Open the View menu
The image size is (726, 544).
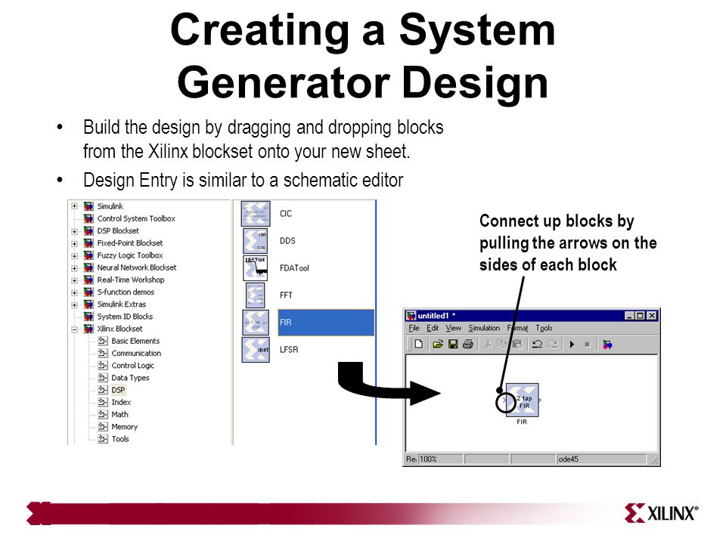[453, 328]
